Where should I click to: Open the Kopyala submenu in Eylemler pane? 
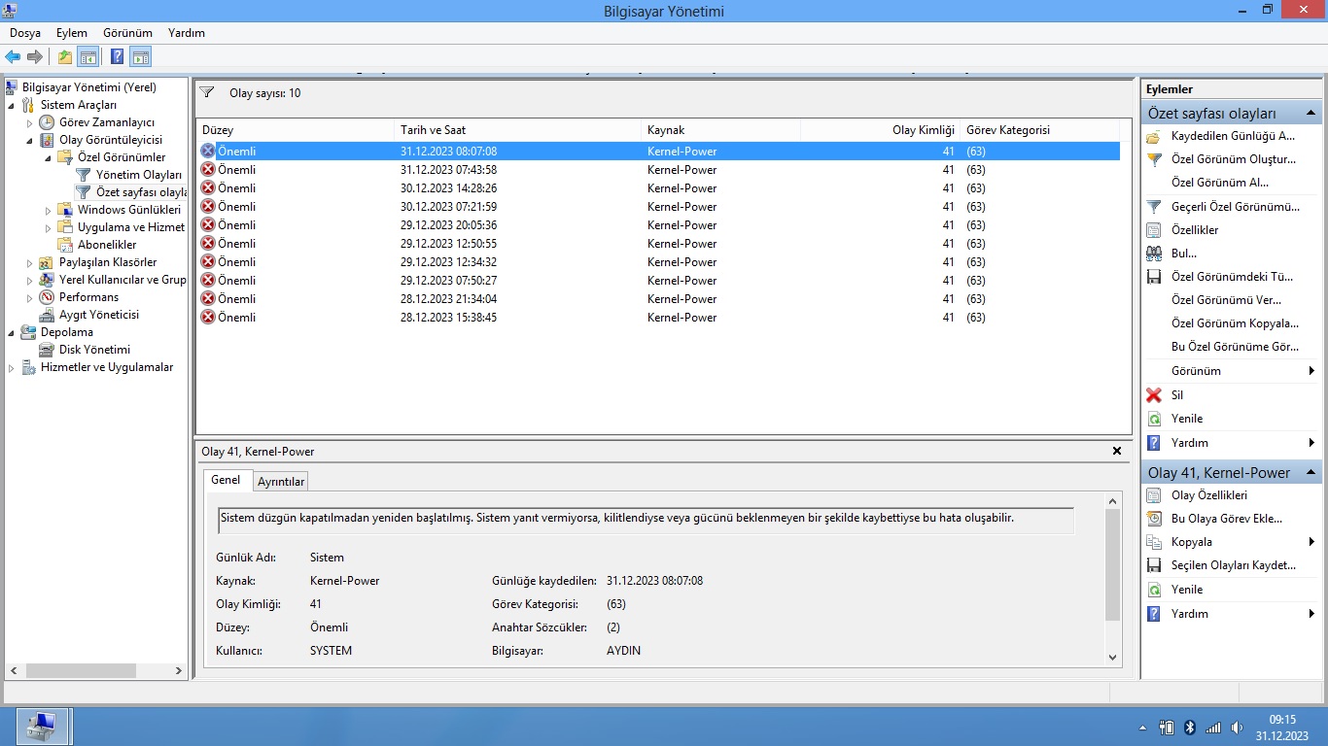pyautogui.click(x=1233, y=542)
